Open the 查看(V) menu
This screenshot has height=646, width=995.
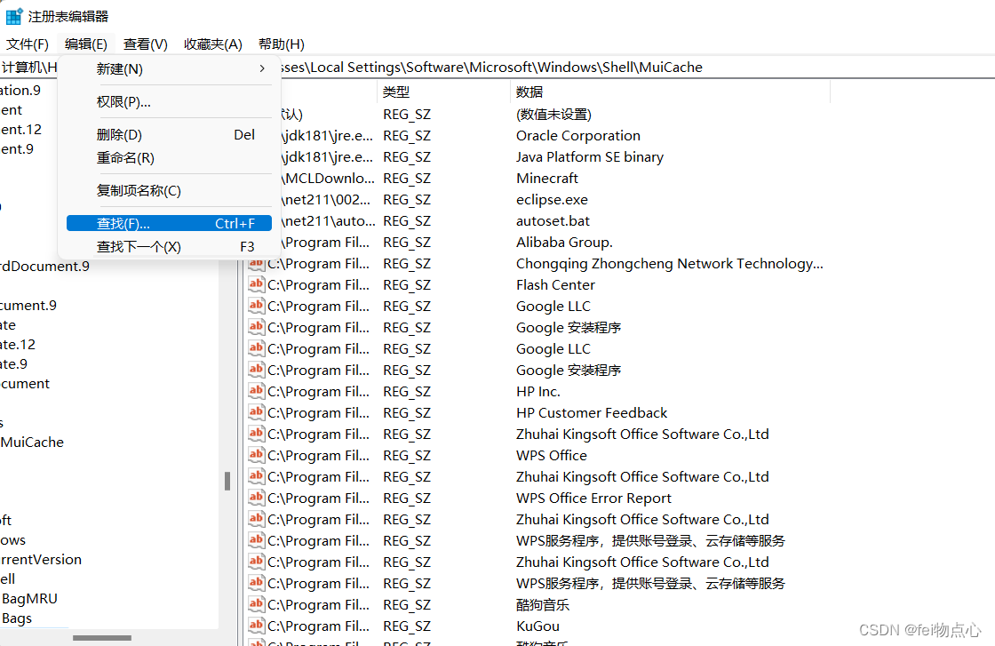pyautogui.click(x=146, y=44)
